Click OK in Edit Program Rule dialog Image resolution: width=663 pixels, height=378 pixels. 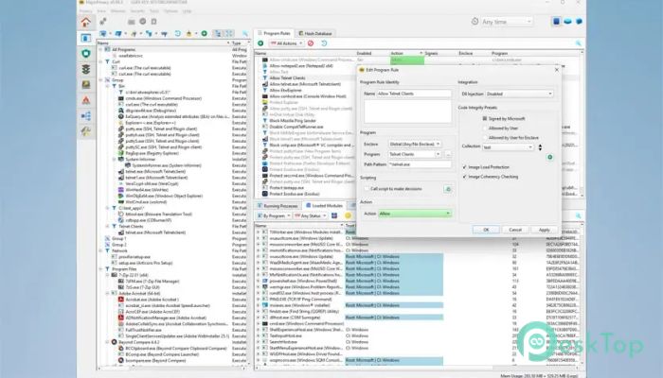(x=486, y=230)
